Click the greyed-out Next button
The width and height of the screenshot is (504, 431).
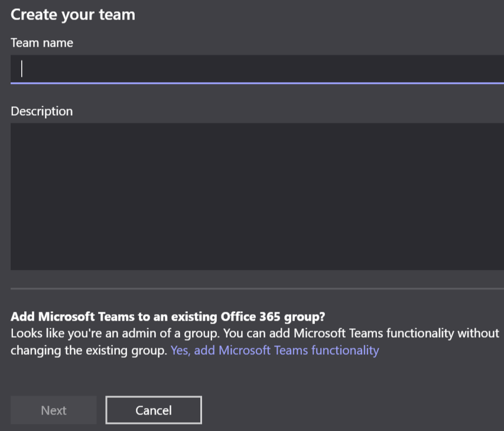[x=54, y=410]
